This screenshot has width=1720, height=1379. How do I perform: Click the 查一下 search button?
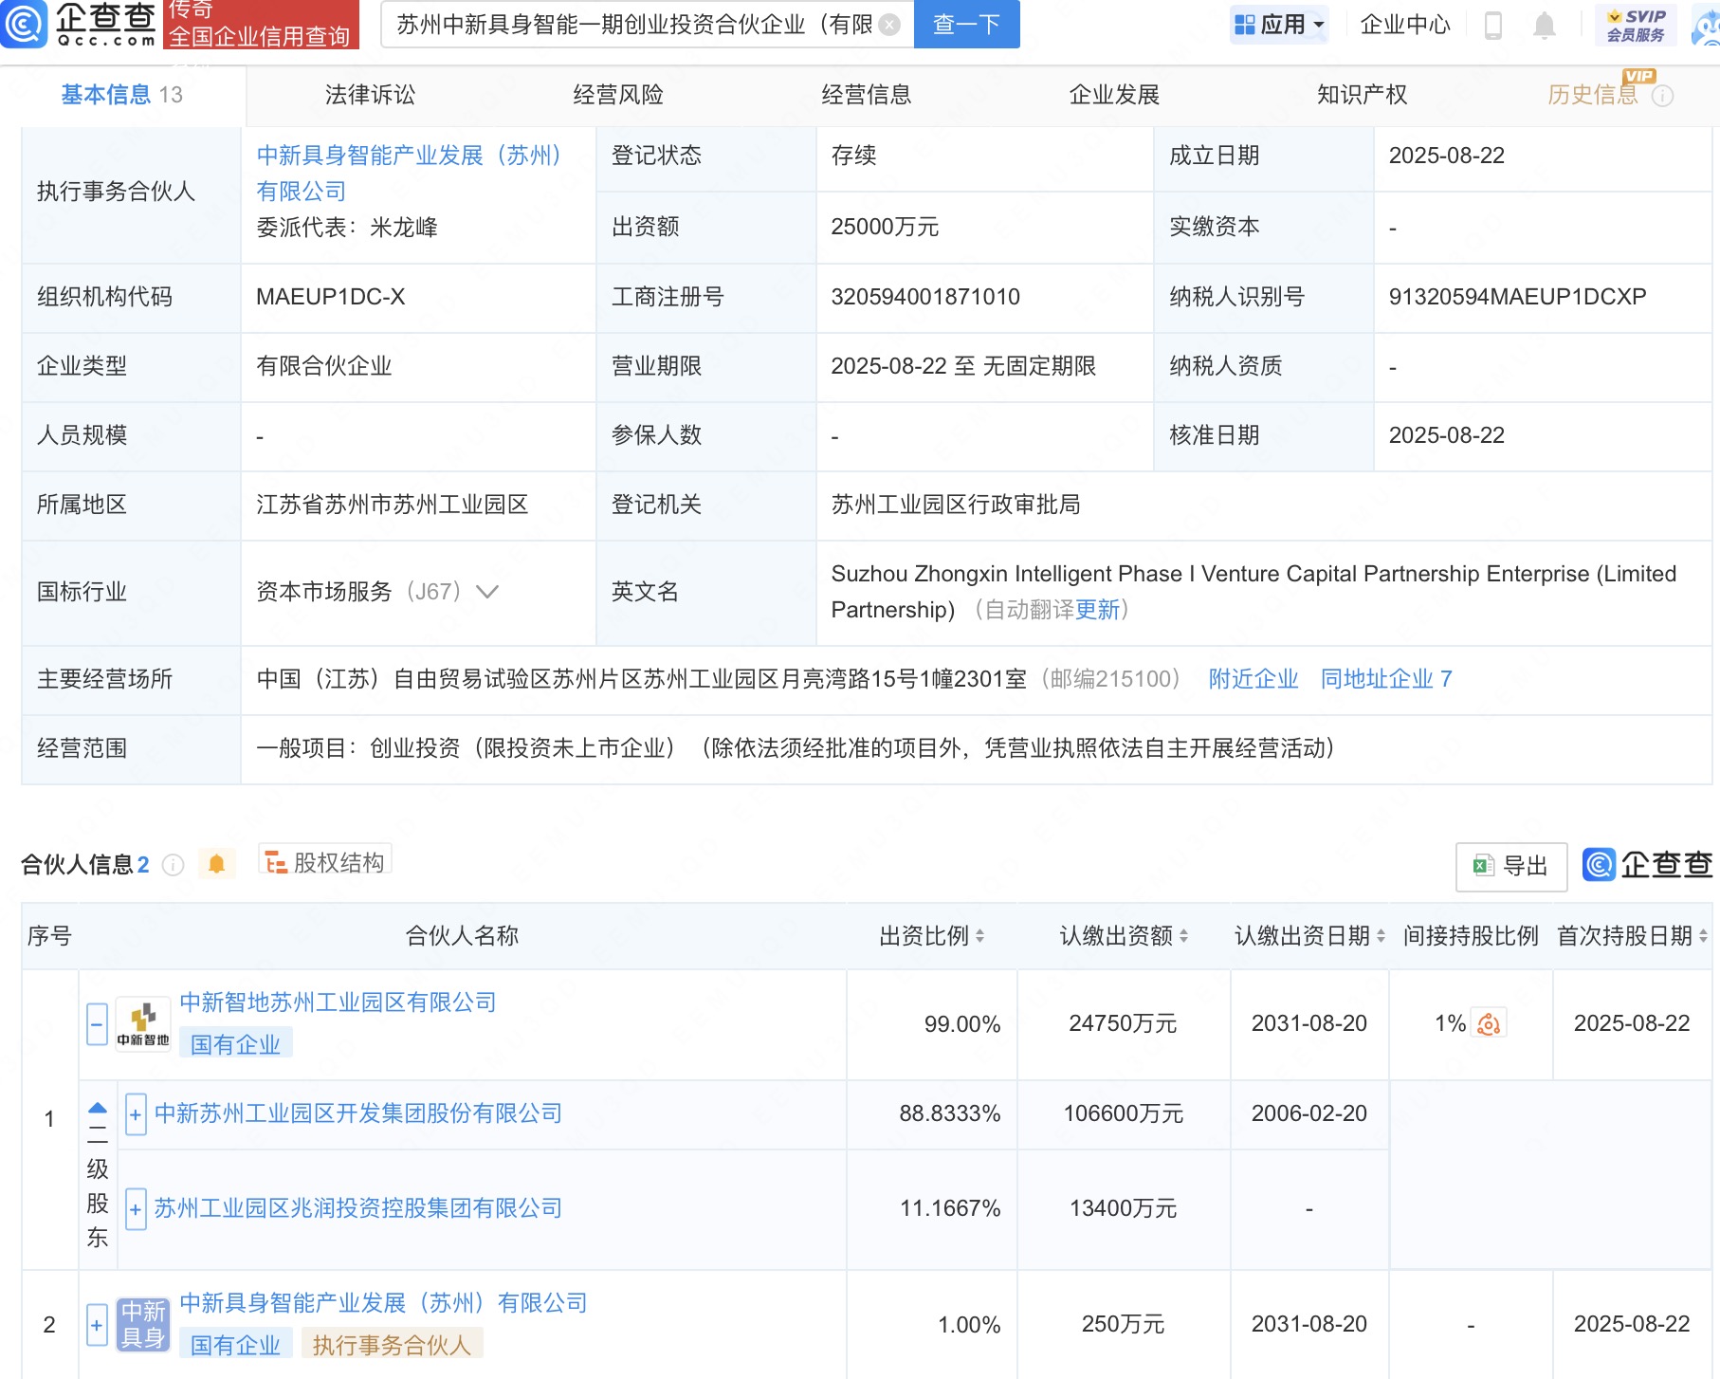click(x=967, y=25)
